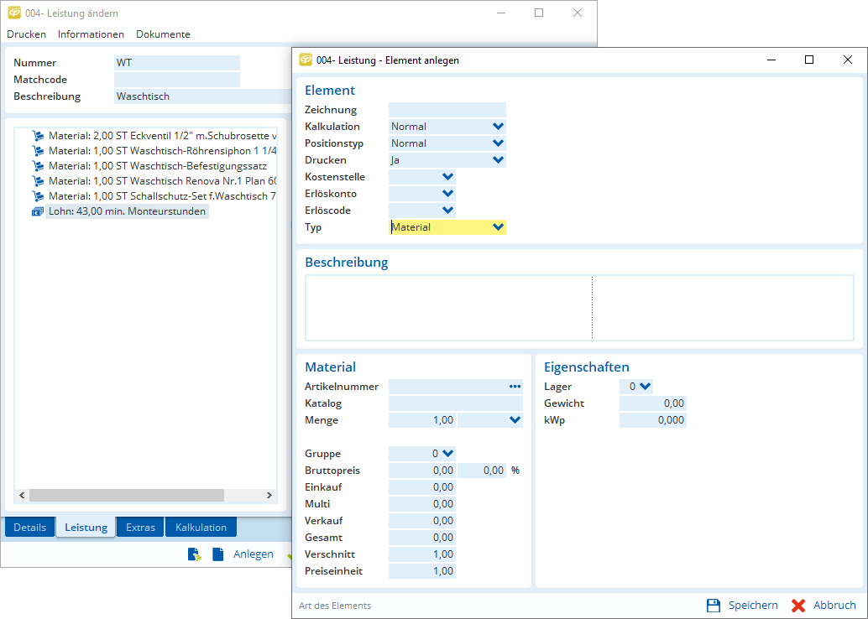Click the Anlegen link

tap(253, 554)
